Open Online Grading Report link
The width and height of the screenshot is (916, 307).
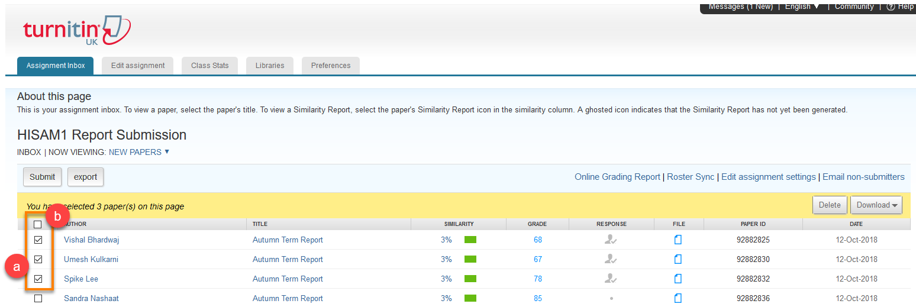[x=617, y=177]
